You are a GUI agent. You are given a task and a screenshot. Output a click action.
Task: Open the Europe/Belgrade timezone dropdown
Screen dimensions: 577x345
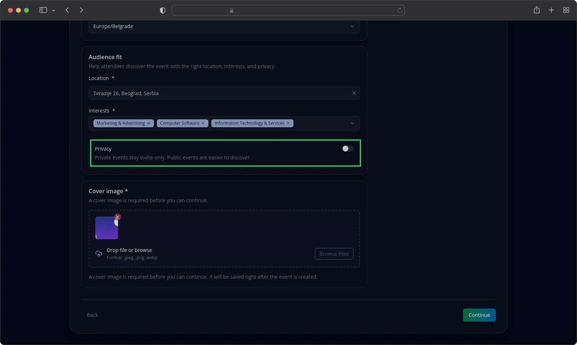tap(224, 26)
